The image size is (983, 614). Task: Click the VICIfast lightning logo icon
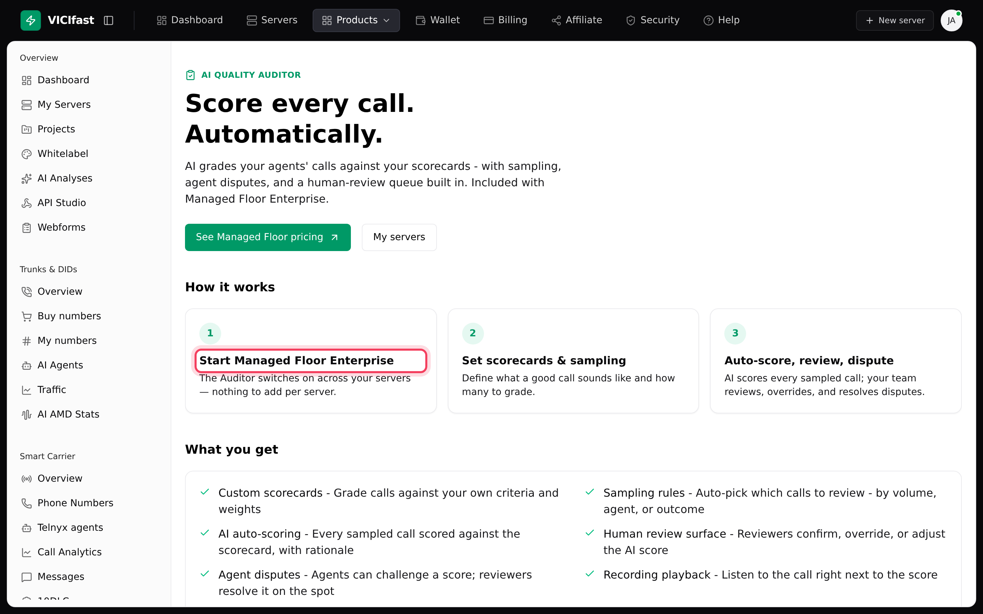[30, 20]
